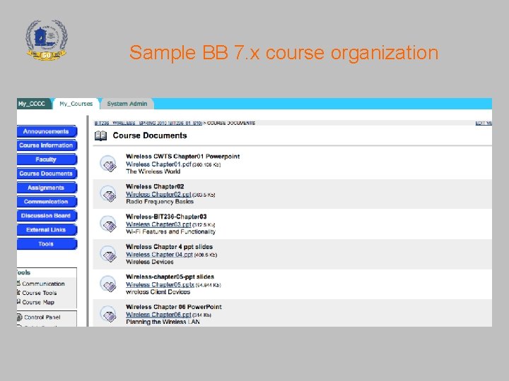
Task: Open the Assignments section
Action: (47, 188)
